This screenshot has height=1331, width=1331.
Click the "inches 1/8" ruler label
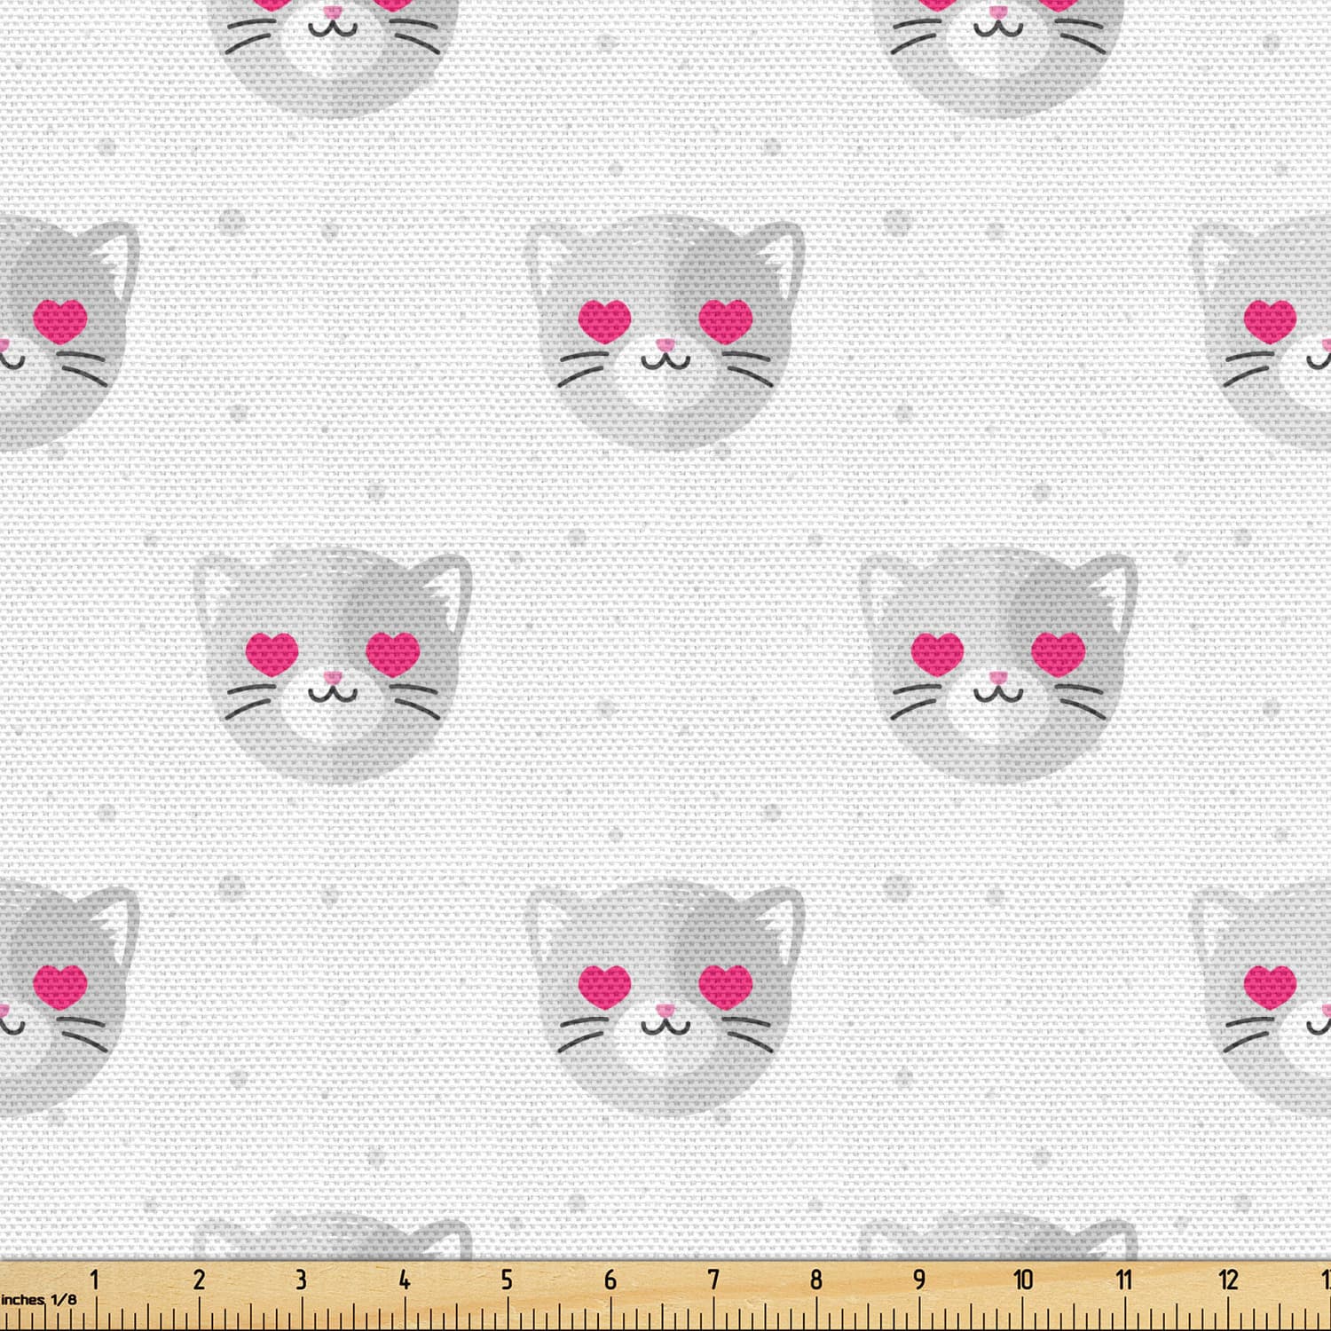coord(39,1300)
